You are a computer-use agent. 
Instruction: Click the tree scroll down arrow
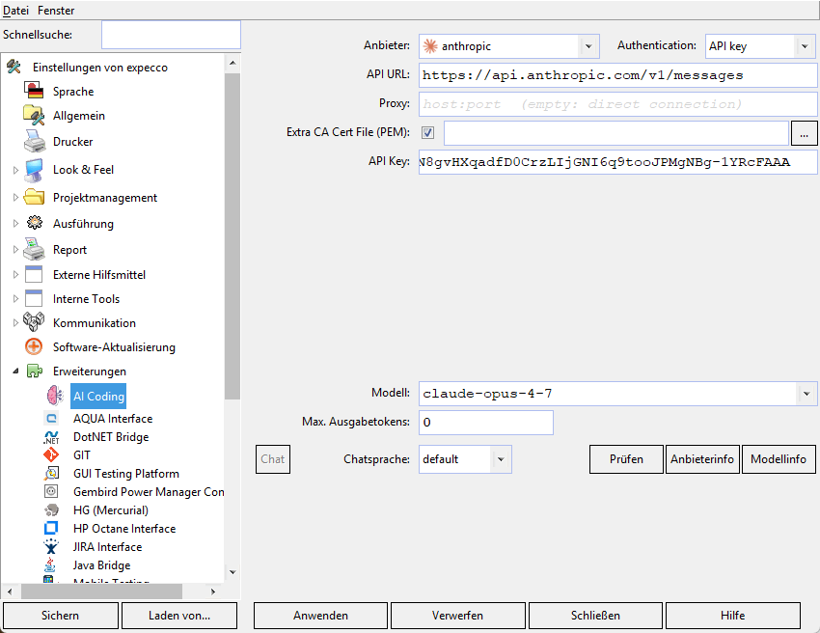[232, 572]
